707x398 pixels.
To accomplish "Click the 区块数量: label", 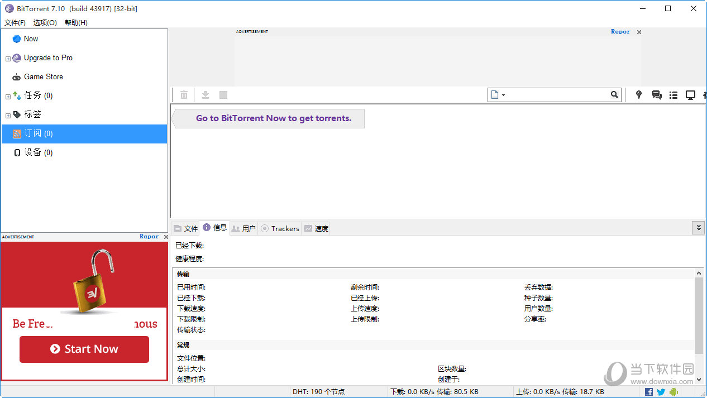I will coord(452,369).
